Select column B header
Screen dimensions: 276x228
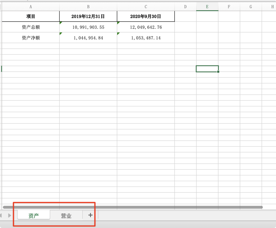pos(88,7)
